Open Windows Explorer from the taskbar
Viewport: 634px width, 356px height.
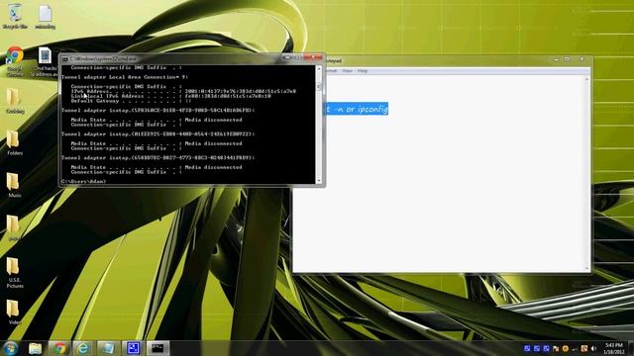pos(36,348)
